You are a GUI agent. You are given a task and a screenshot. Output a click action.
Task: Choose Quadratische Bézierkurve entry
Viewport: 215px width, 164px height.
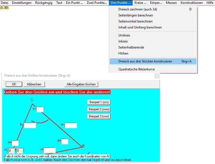[x=136, y=69]
